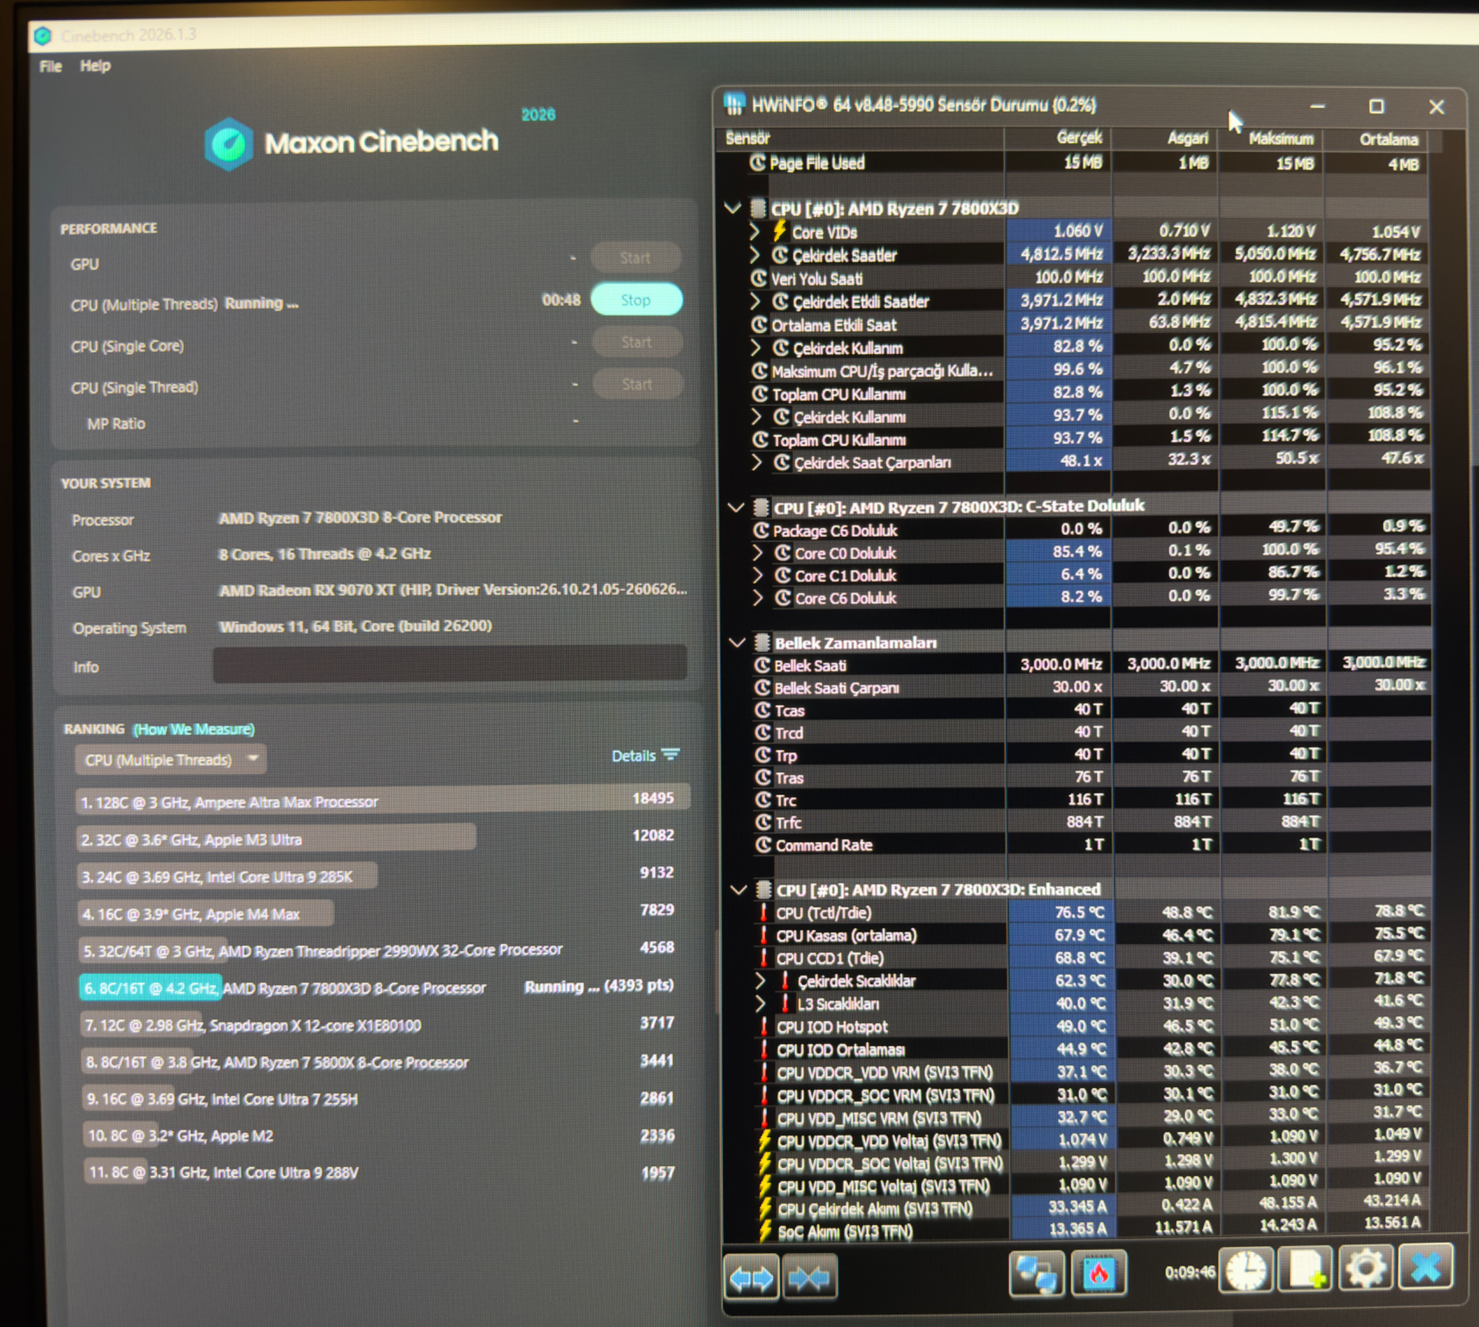1479x1327 pixels.
Task: Open the CPU (Multiple Threads) ranking dropdown
Action: (x=171, y=760)
